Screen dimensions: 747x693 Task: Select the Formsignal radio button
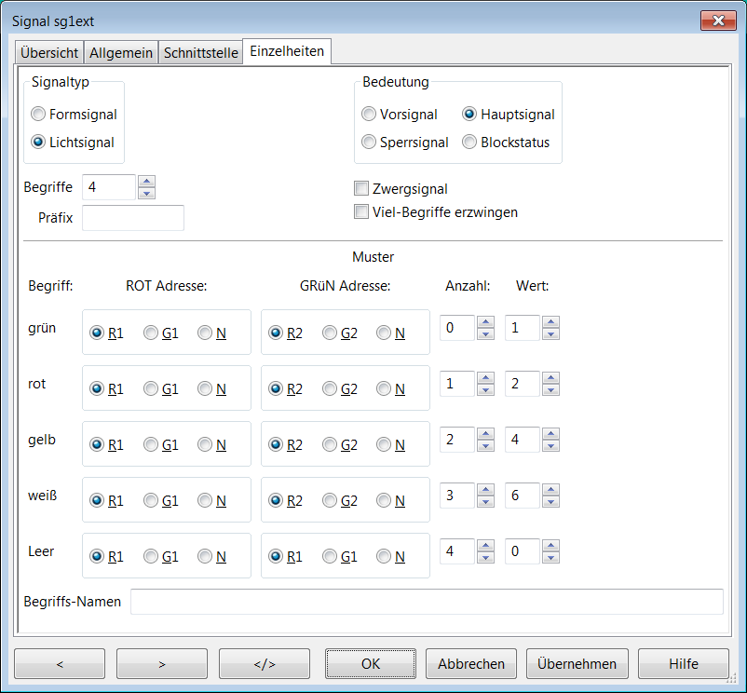(x=38, y=115)
